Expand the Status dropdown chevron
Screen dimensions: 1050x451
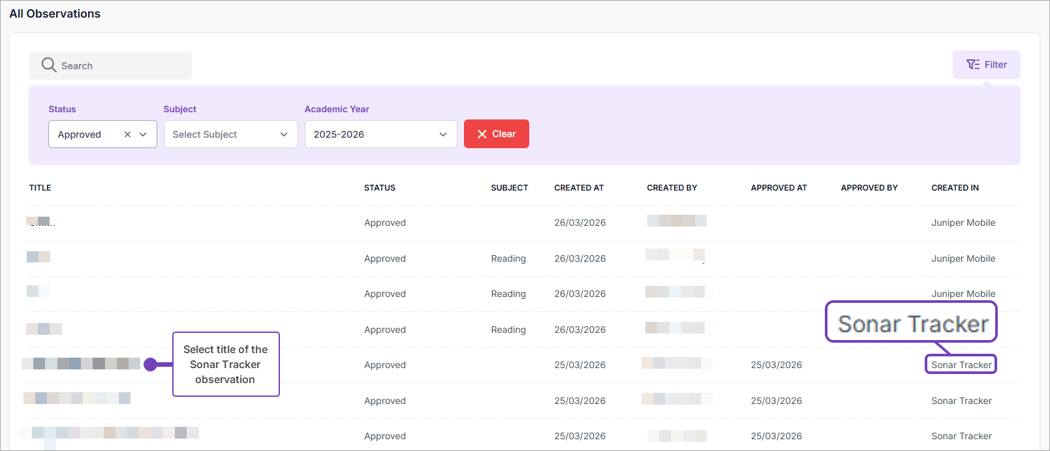tap(143, 134)
